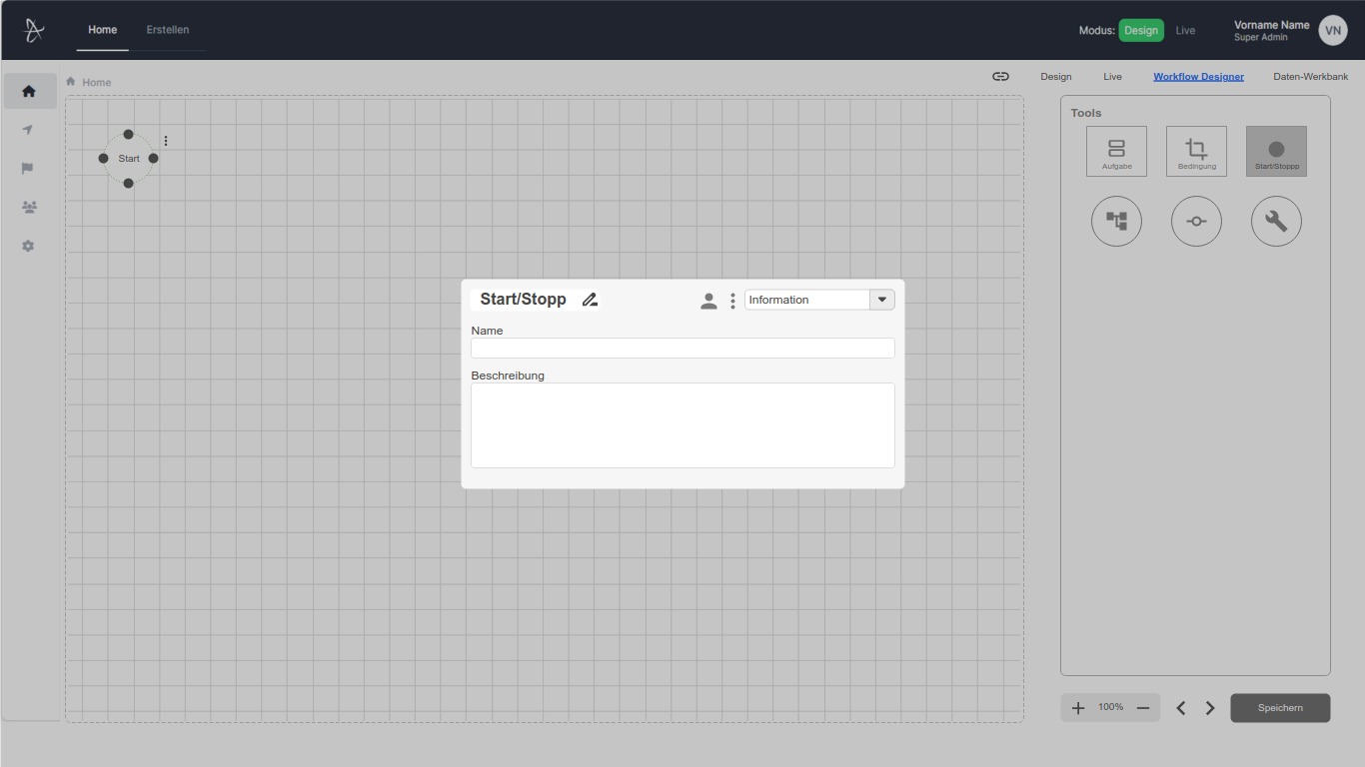
Task: Select the Start/Stopp tool
Action: 1276,151
